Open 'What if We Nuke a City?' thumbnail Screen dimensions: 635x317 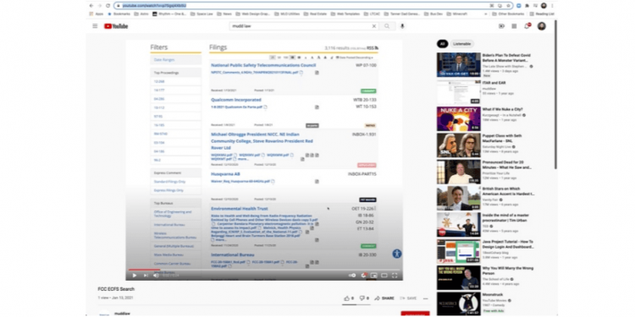[458, 118]
